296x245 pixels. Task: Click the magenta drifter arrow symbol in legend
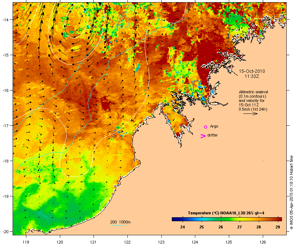pos(203,136)
